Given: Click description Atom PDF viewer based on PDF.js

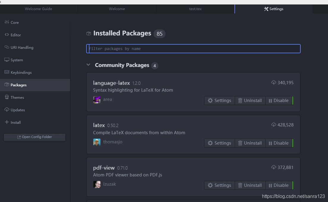Looking at the screenshot, I should [x=127, y=175].
